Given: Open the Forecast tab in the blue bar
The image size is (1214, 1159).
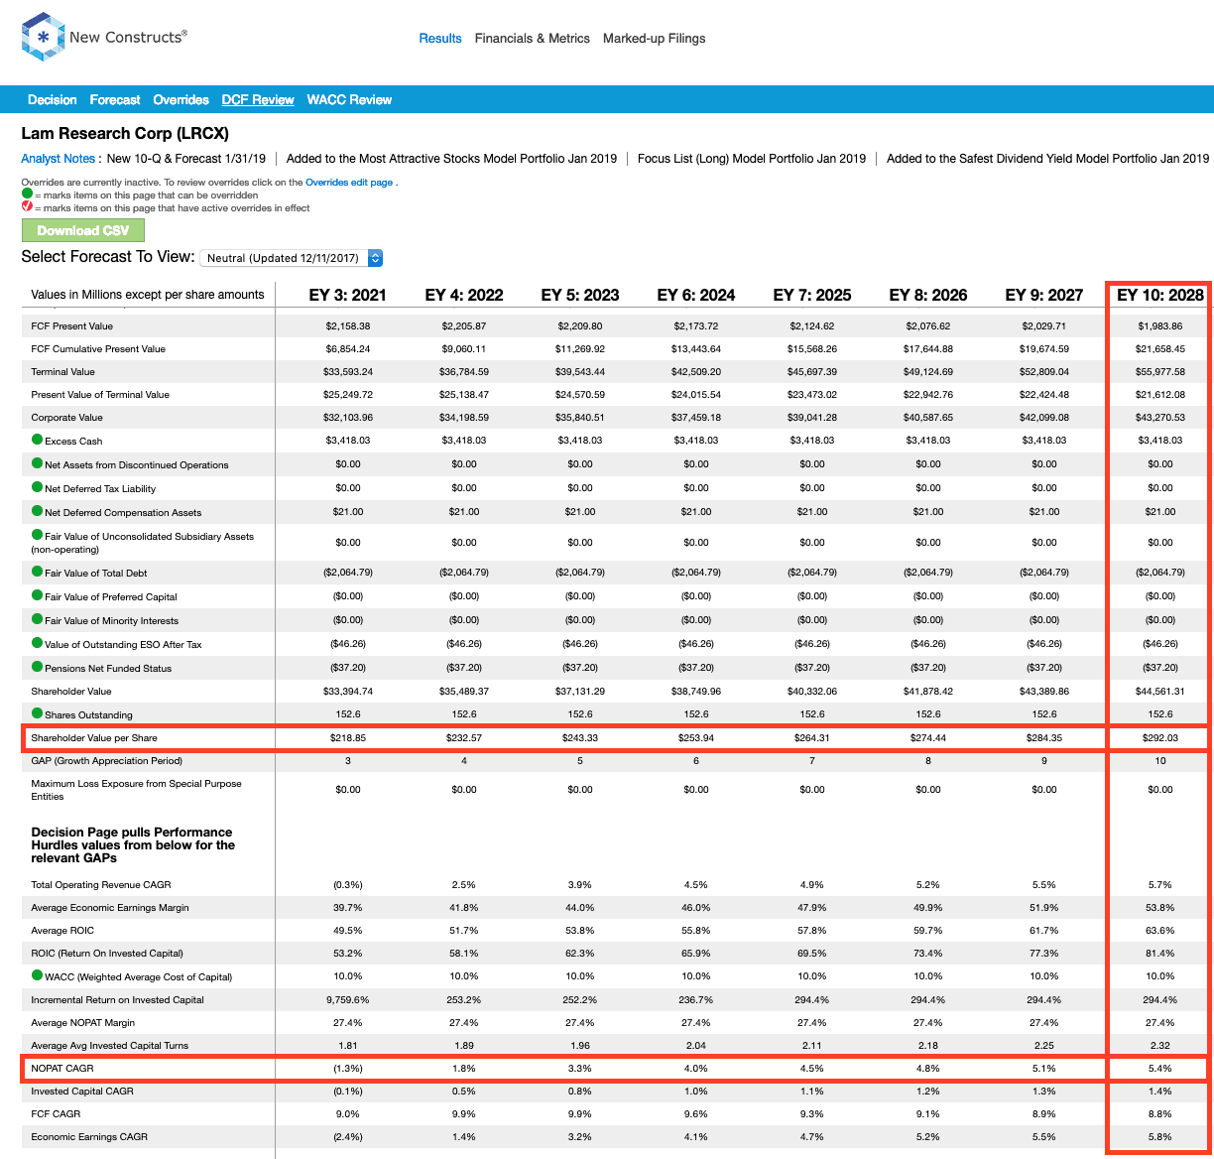Looking at the screenshot, I should click(114, 99).
